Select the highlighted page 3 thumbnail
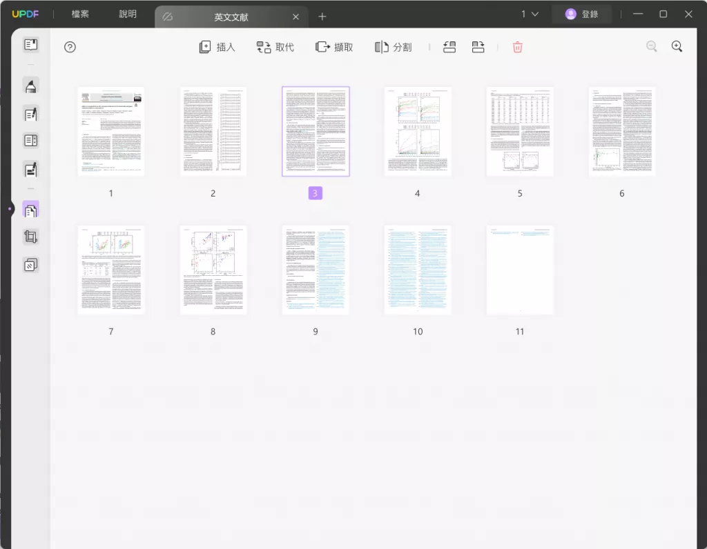Viewport: 707px width, 549px height. pos(316,131)
